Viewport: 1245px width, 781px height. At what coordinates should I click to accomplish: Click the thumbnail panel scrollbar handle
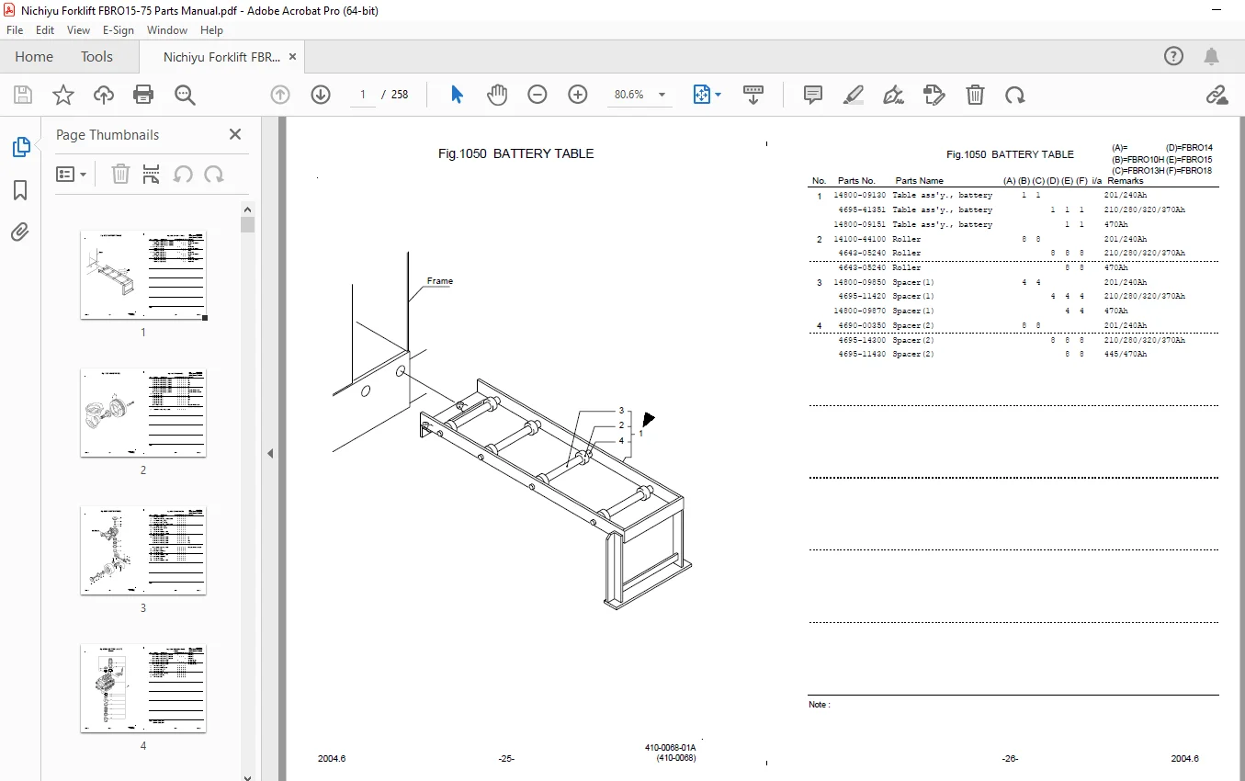247,225
